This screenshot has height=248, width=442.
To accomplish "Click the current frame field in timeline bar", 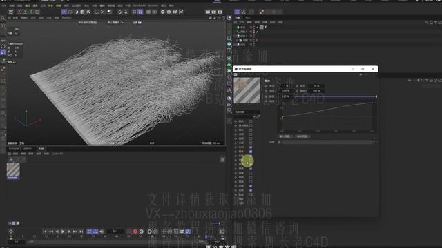I will point(115,231).
